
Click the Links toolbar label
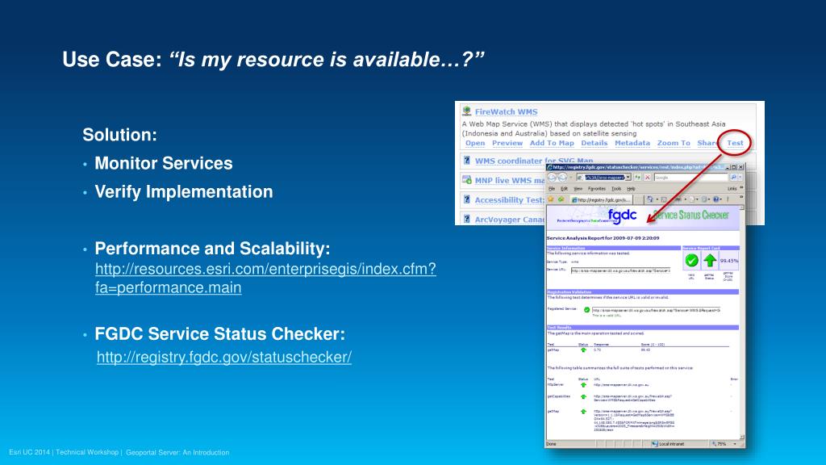click(732, 189)
